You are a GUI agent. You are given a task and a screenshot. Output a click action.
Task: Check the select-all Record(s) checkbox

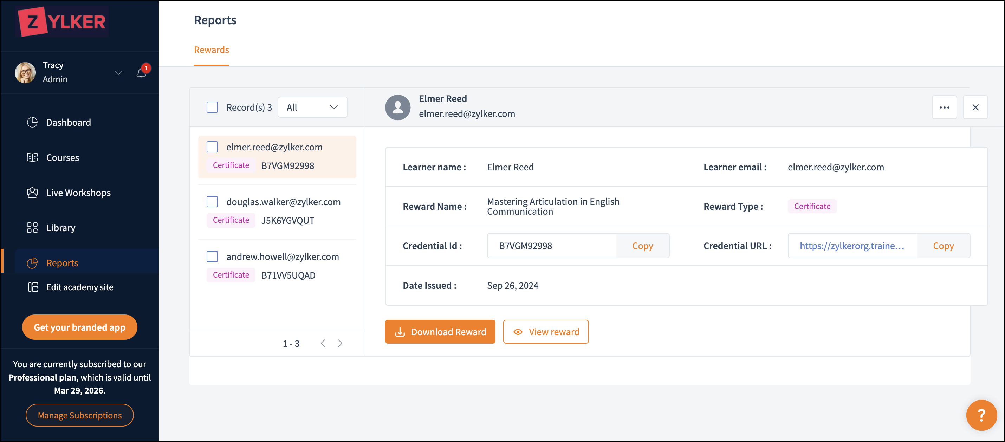[x=212, y=107]
